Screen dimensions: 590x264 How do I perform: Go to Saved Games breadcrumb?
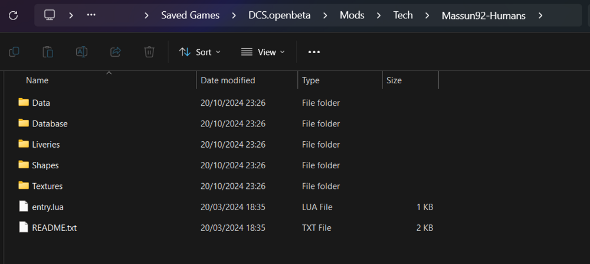click(x=189, y=15)
